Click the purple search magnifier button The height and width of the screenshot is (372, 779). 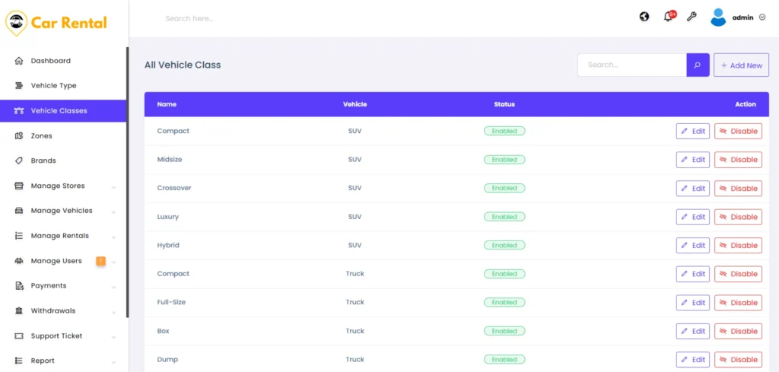[x=698, y=65]
